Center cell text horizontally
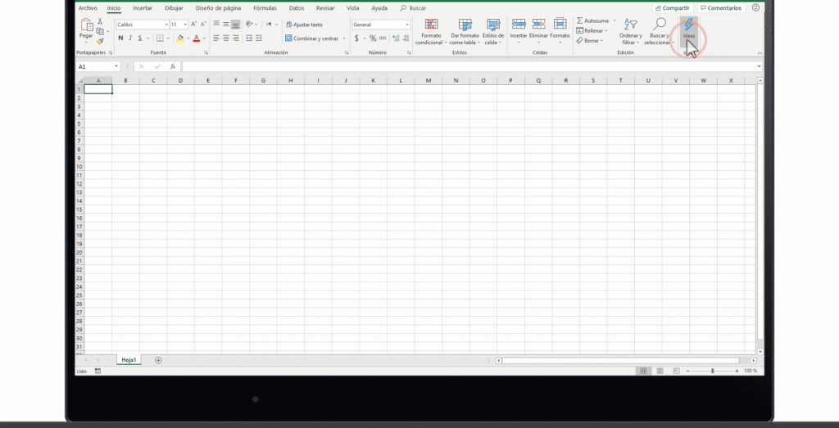Image resolution: width=839 pixels, height=428 pixels. (226, 38)
